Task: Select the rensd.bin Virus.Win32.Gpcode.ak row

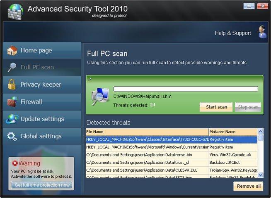Action: 172,155
